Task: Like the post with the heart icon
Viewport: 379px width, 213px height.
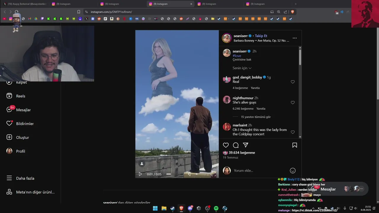Action: (x=226, y=145)
